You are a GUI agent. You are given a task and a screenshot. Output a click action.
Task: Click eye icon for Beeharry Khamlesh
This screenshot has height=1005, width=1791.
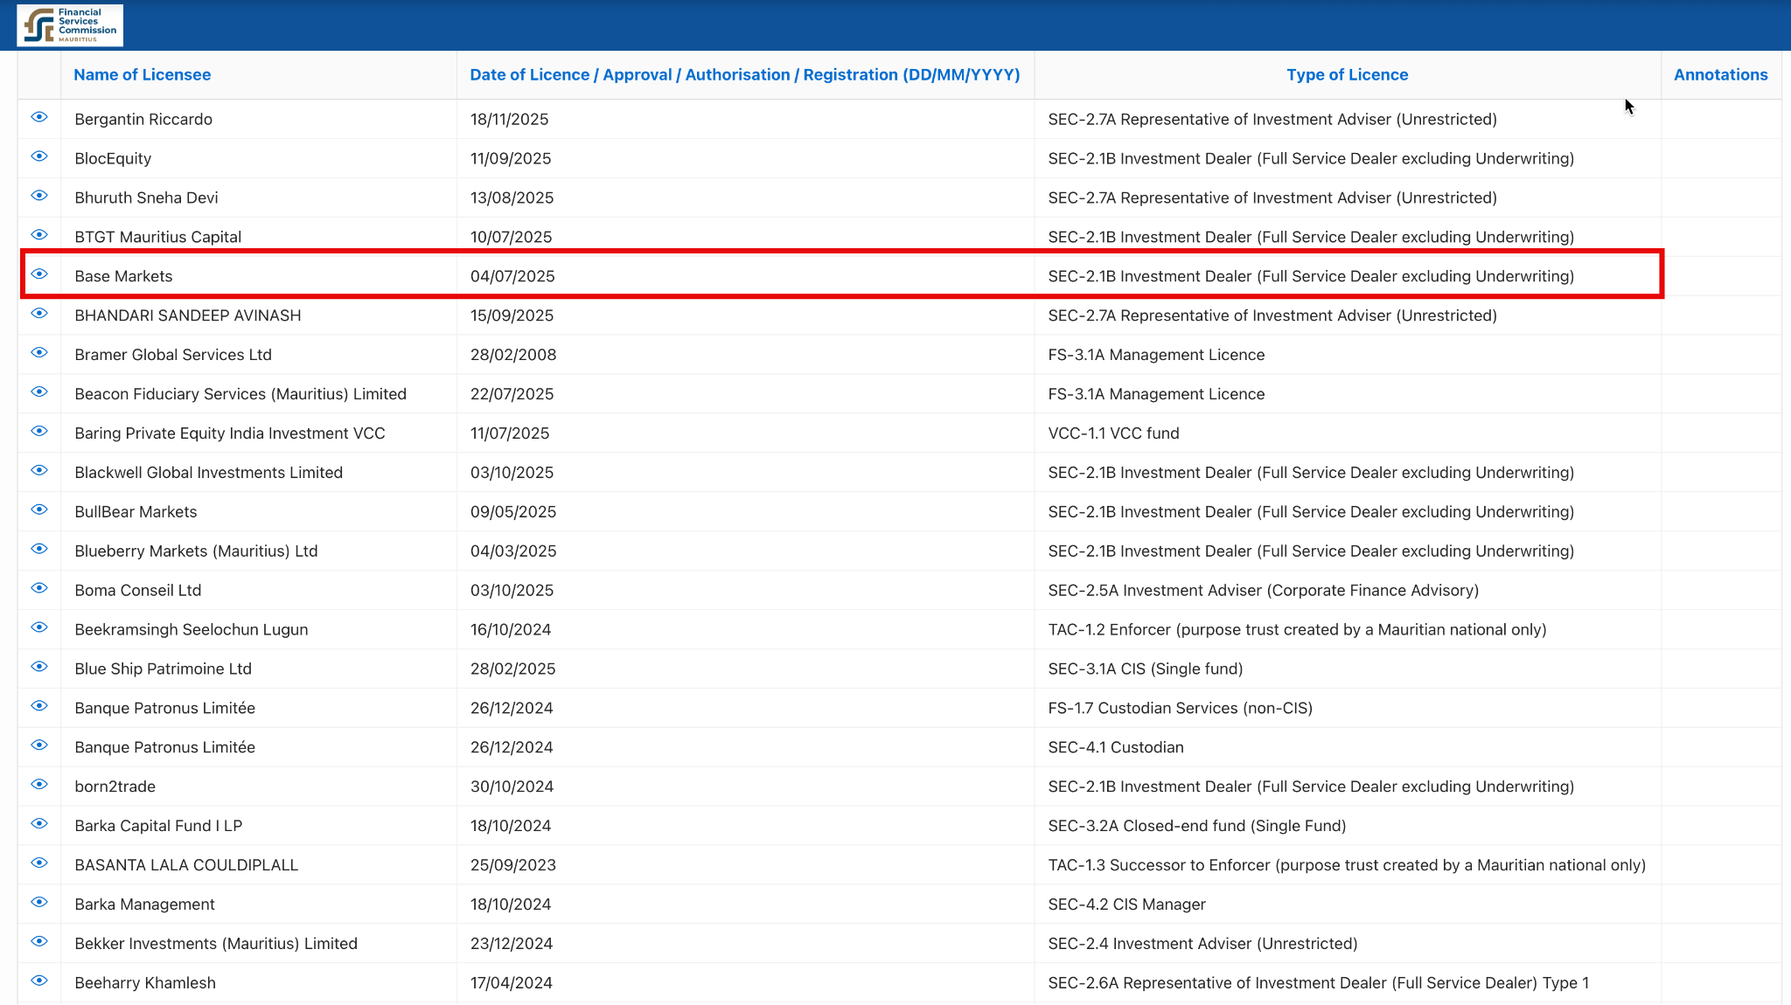[x=39, y=981]
